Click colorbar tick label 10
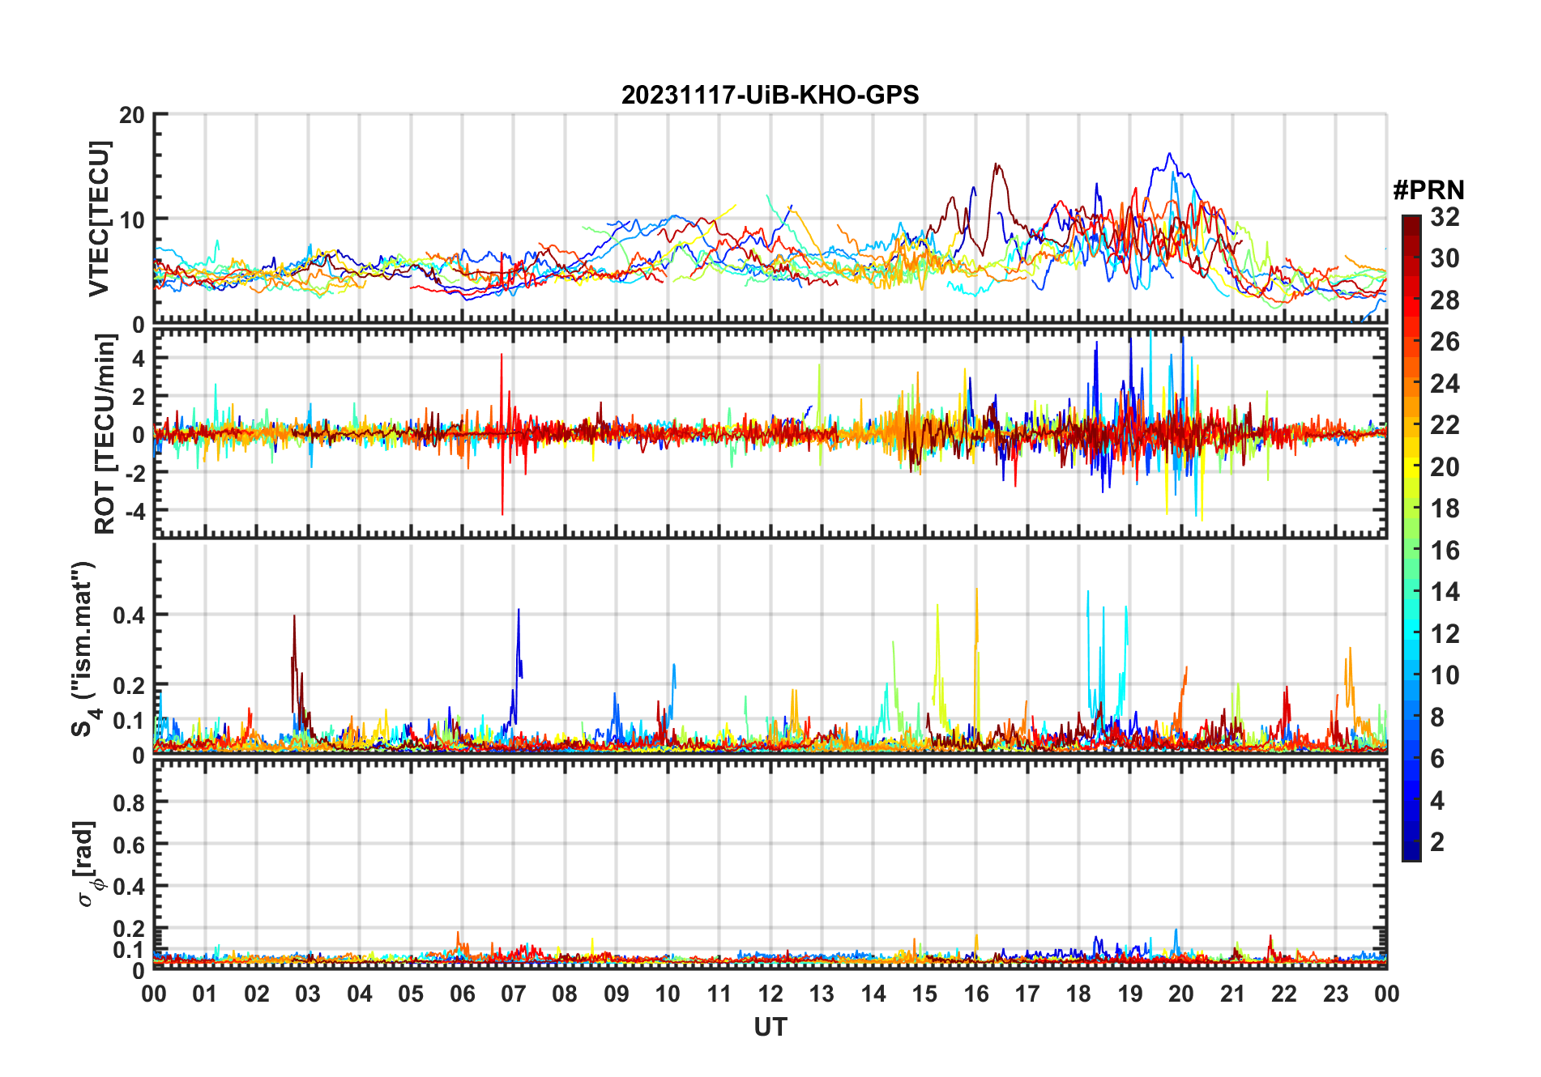The width and height of the screenshot is (1541, 1077). point(1445,675)
